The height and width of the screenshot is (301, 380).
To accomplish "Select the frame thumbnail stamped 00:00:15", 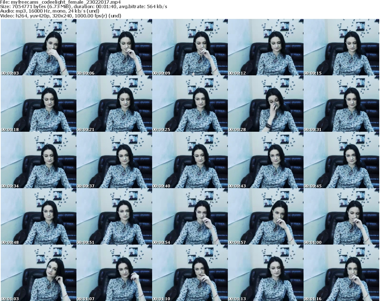I will (341, 47).
